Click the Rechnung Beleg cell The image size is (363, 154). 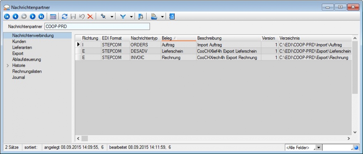178,58
